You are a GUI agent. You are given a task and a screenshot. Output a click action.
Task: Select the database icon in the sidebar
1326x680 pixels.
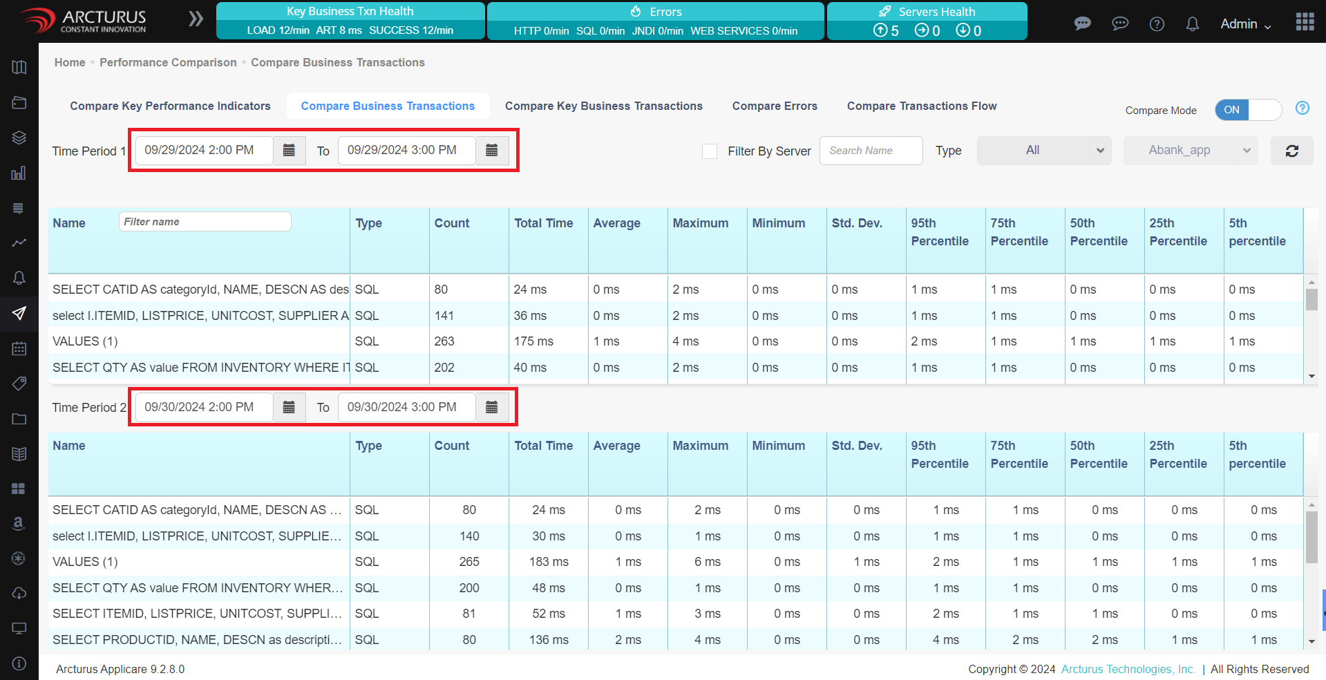click(19, 208)
